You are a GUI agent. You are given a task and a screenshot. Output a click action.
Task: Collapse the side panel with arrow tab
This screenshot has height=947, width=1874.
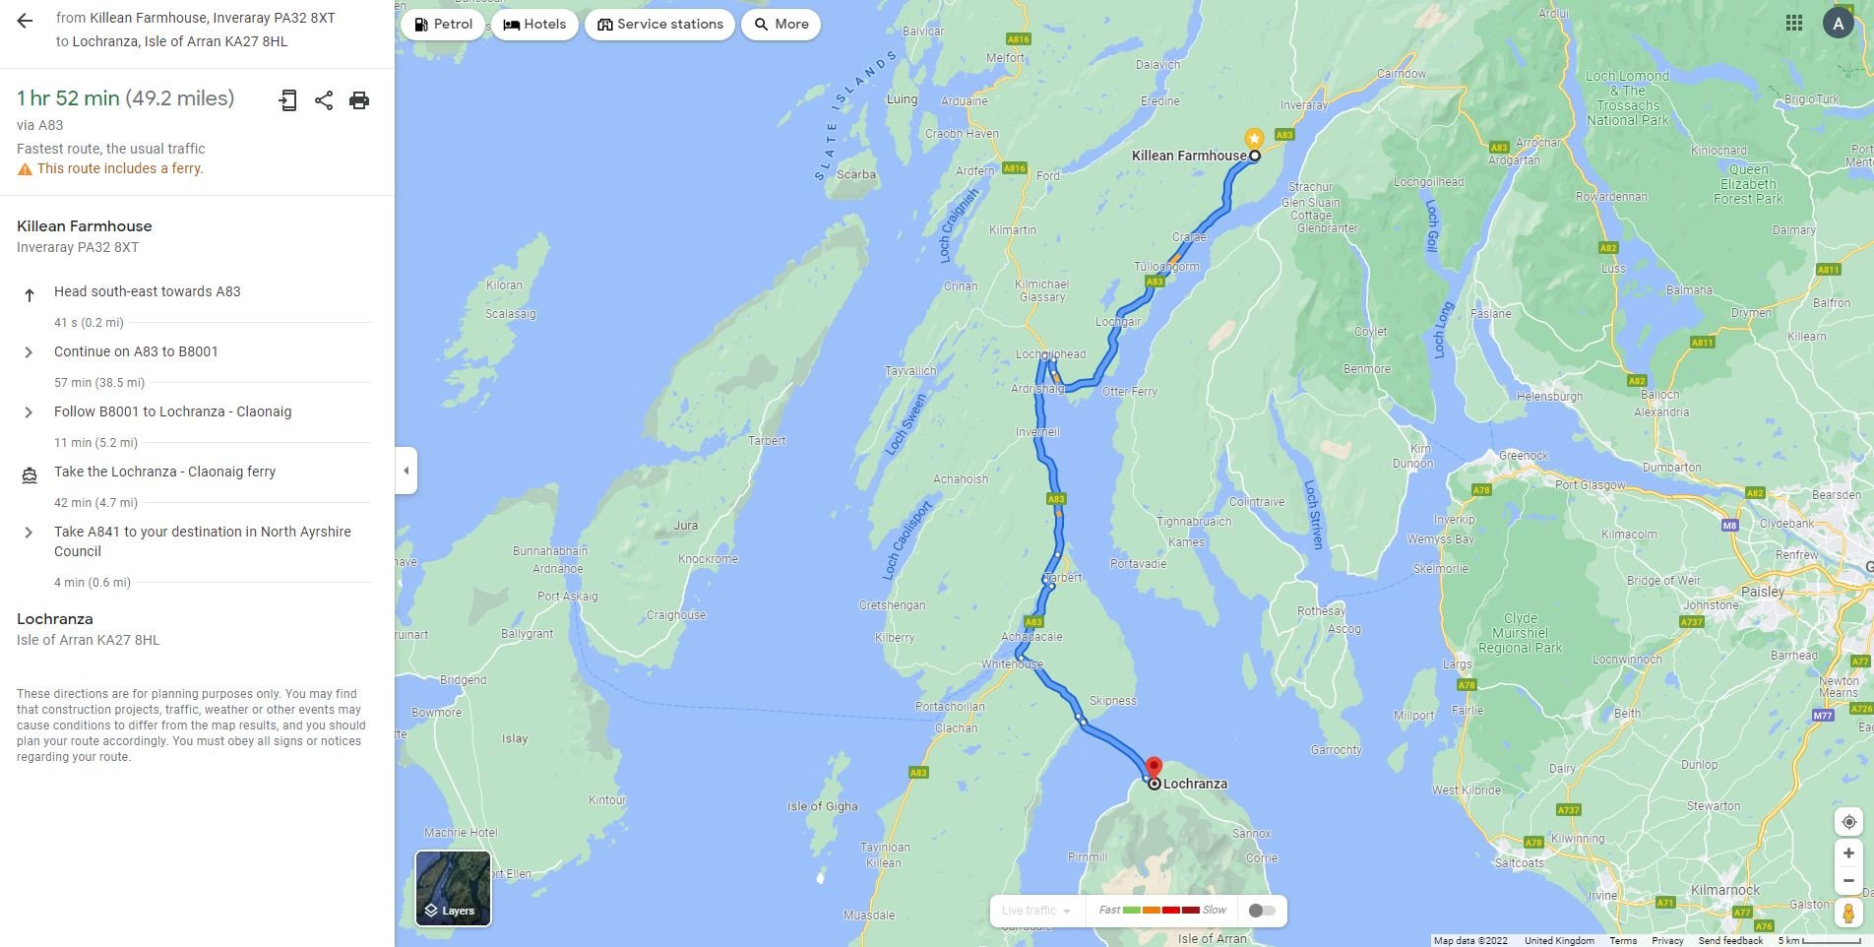point(406,471)
